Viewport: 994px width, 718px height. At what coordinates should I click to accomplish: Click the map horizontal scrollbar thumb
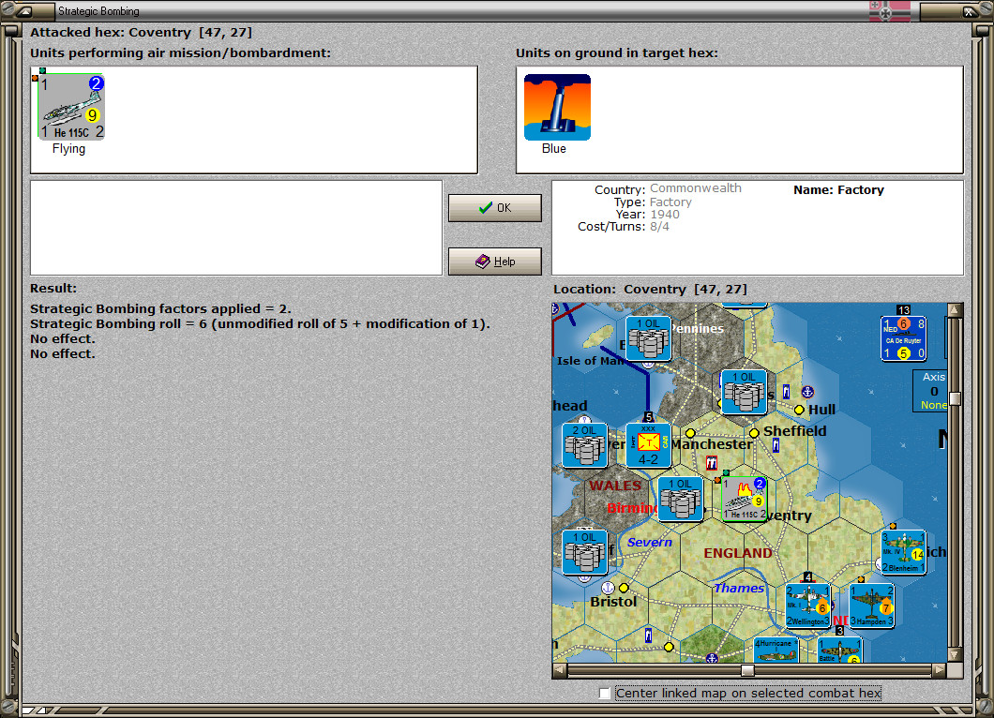pos(747,670)
